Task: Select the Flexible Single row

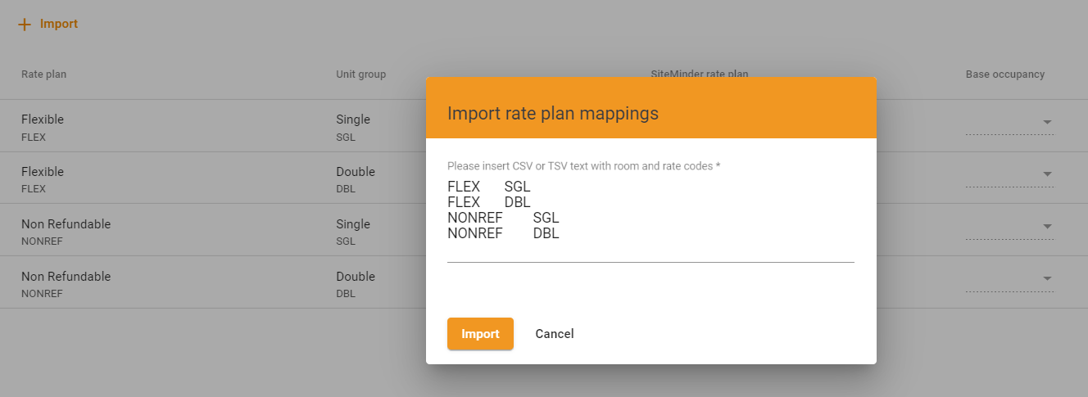Action: [544, 126]
